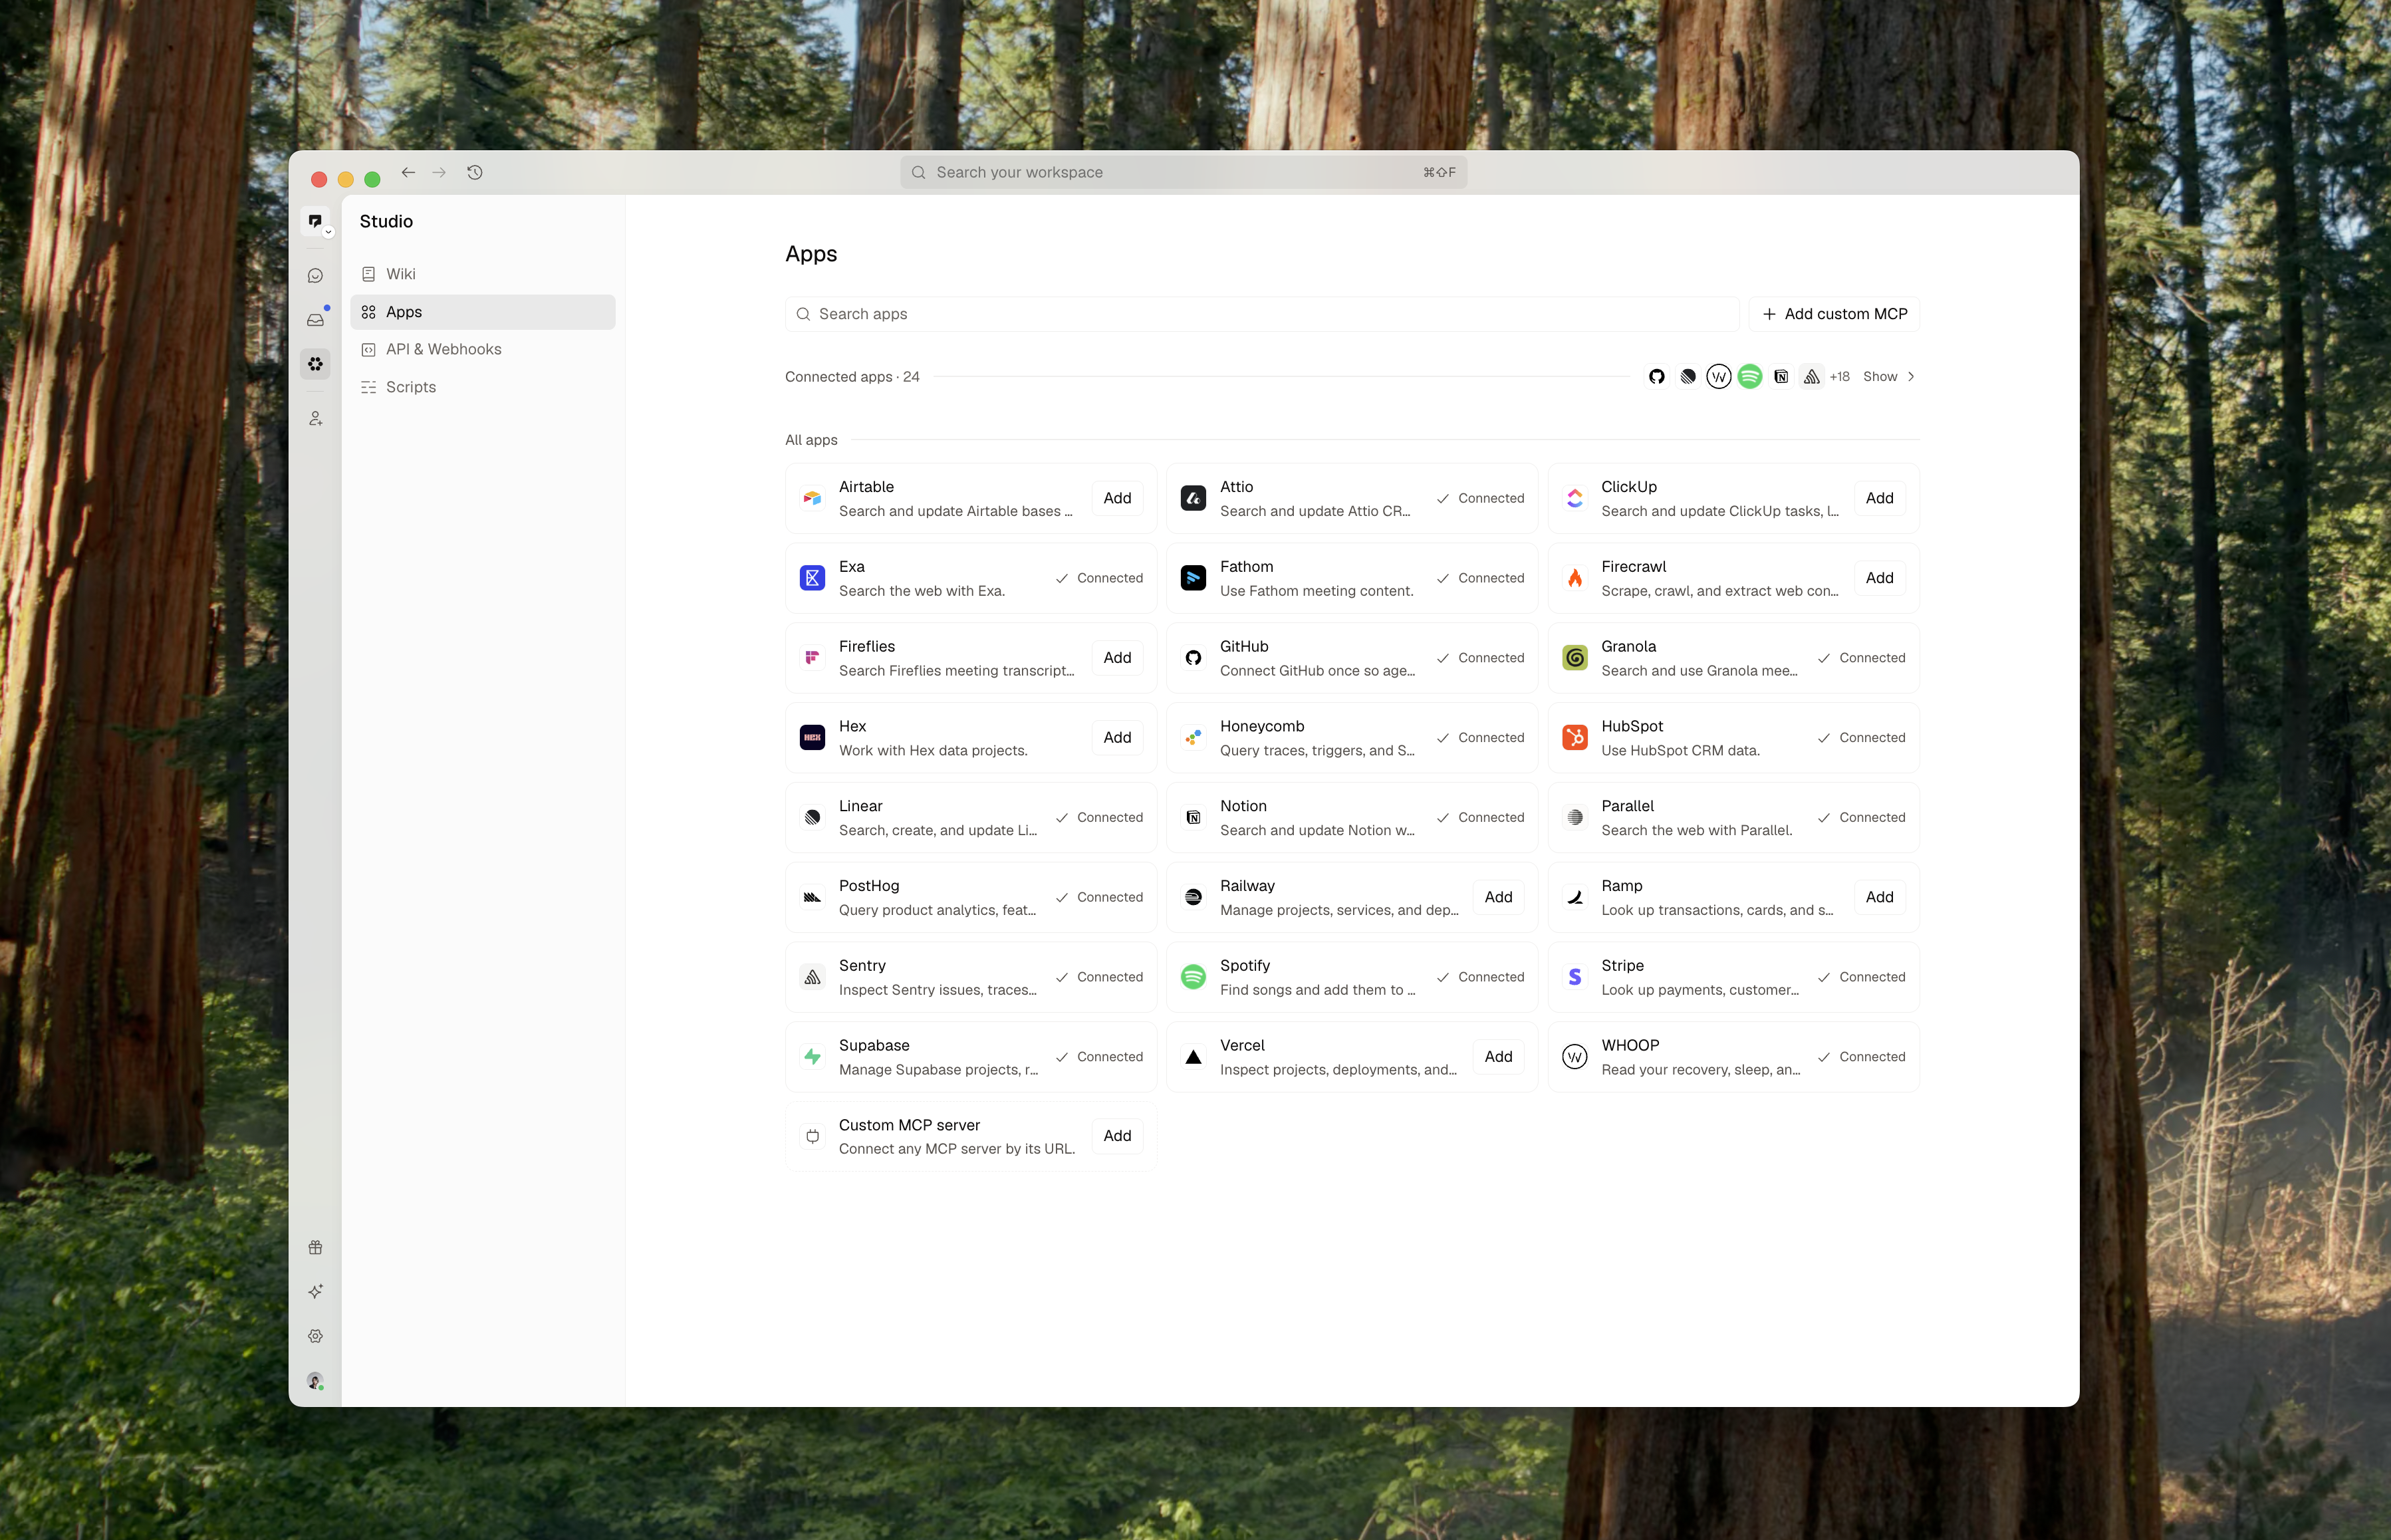Click the gift icon in bottom rail

(x=315, y=1247)
